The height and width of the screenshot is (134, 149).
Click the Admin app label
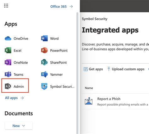click(x=19, y=86)
